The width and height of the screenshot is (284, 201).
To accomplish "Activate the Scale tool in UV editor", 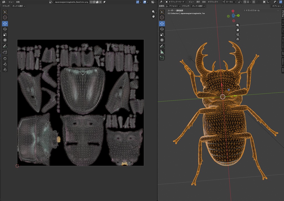I will coord(5,35).
